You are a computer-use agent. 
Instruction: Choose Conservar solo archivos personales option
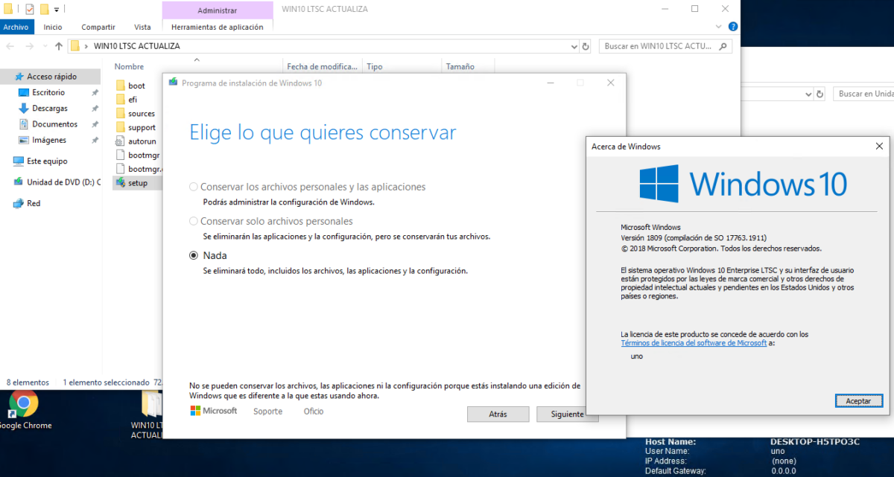194,221
